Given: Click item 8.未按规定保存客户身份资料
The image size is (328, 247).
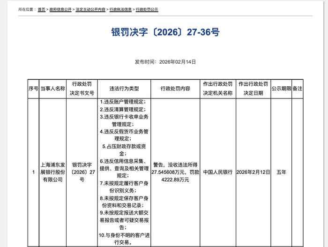Looking at the screenshot, I should pos(124,202).
